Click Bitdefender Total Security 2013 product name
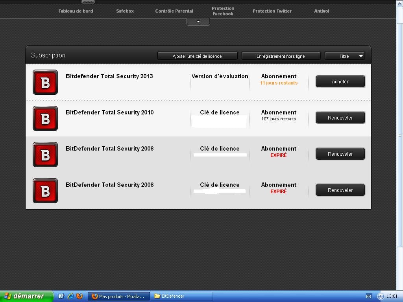Image resolution: width=403 pixels, height=302 pixels. [109, 76]
